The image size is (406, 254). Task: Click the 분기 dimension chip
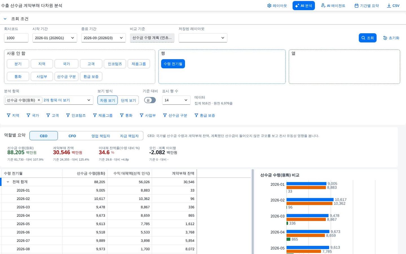[18, 64]
